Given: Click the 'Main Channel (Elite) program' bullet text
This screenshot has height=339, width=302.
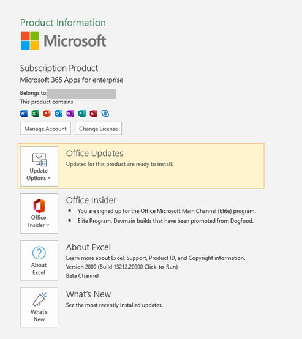Looking at the screenshot, I should tap(167, 211).
